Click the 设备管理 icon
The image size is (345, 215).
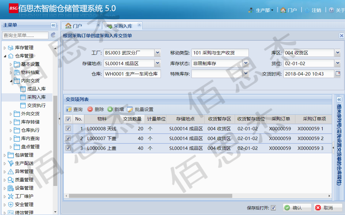10,188
